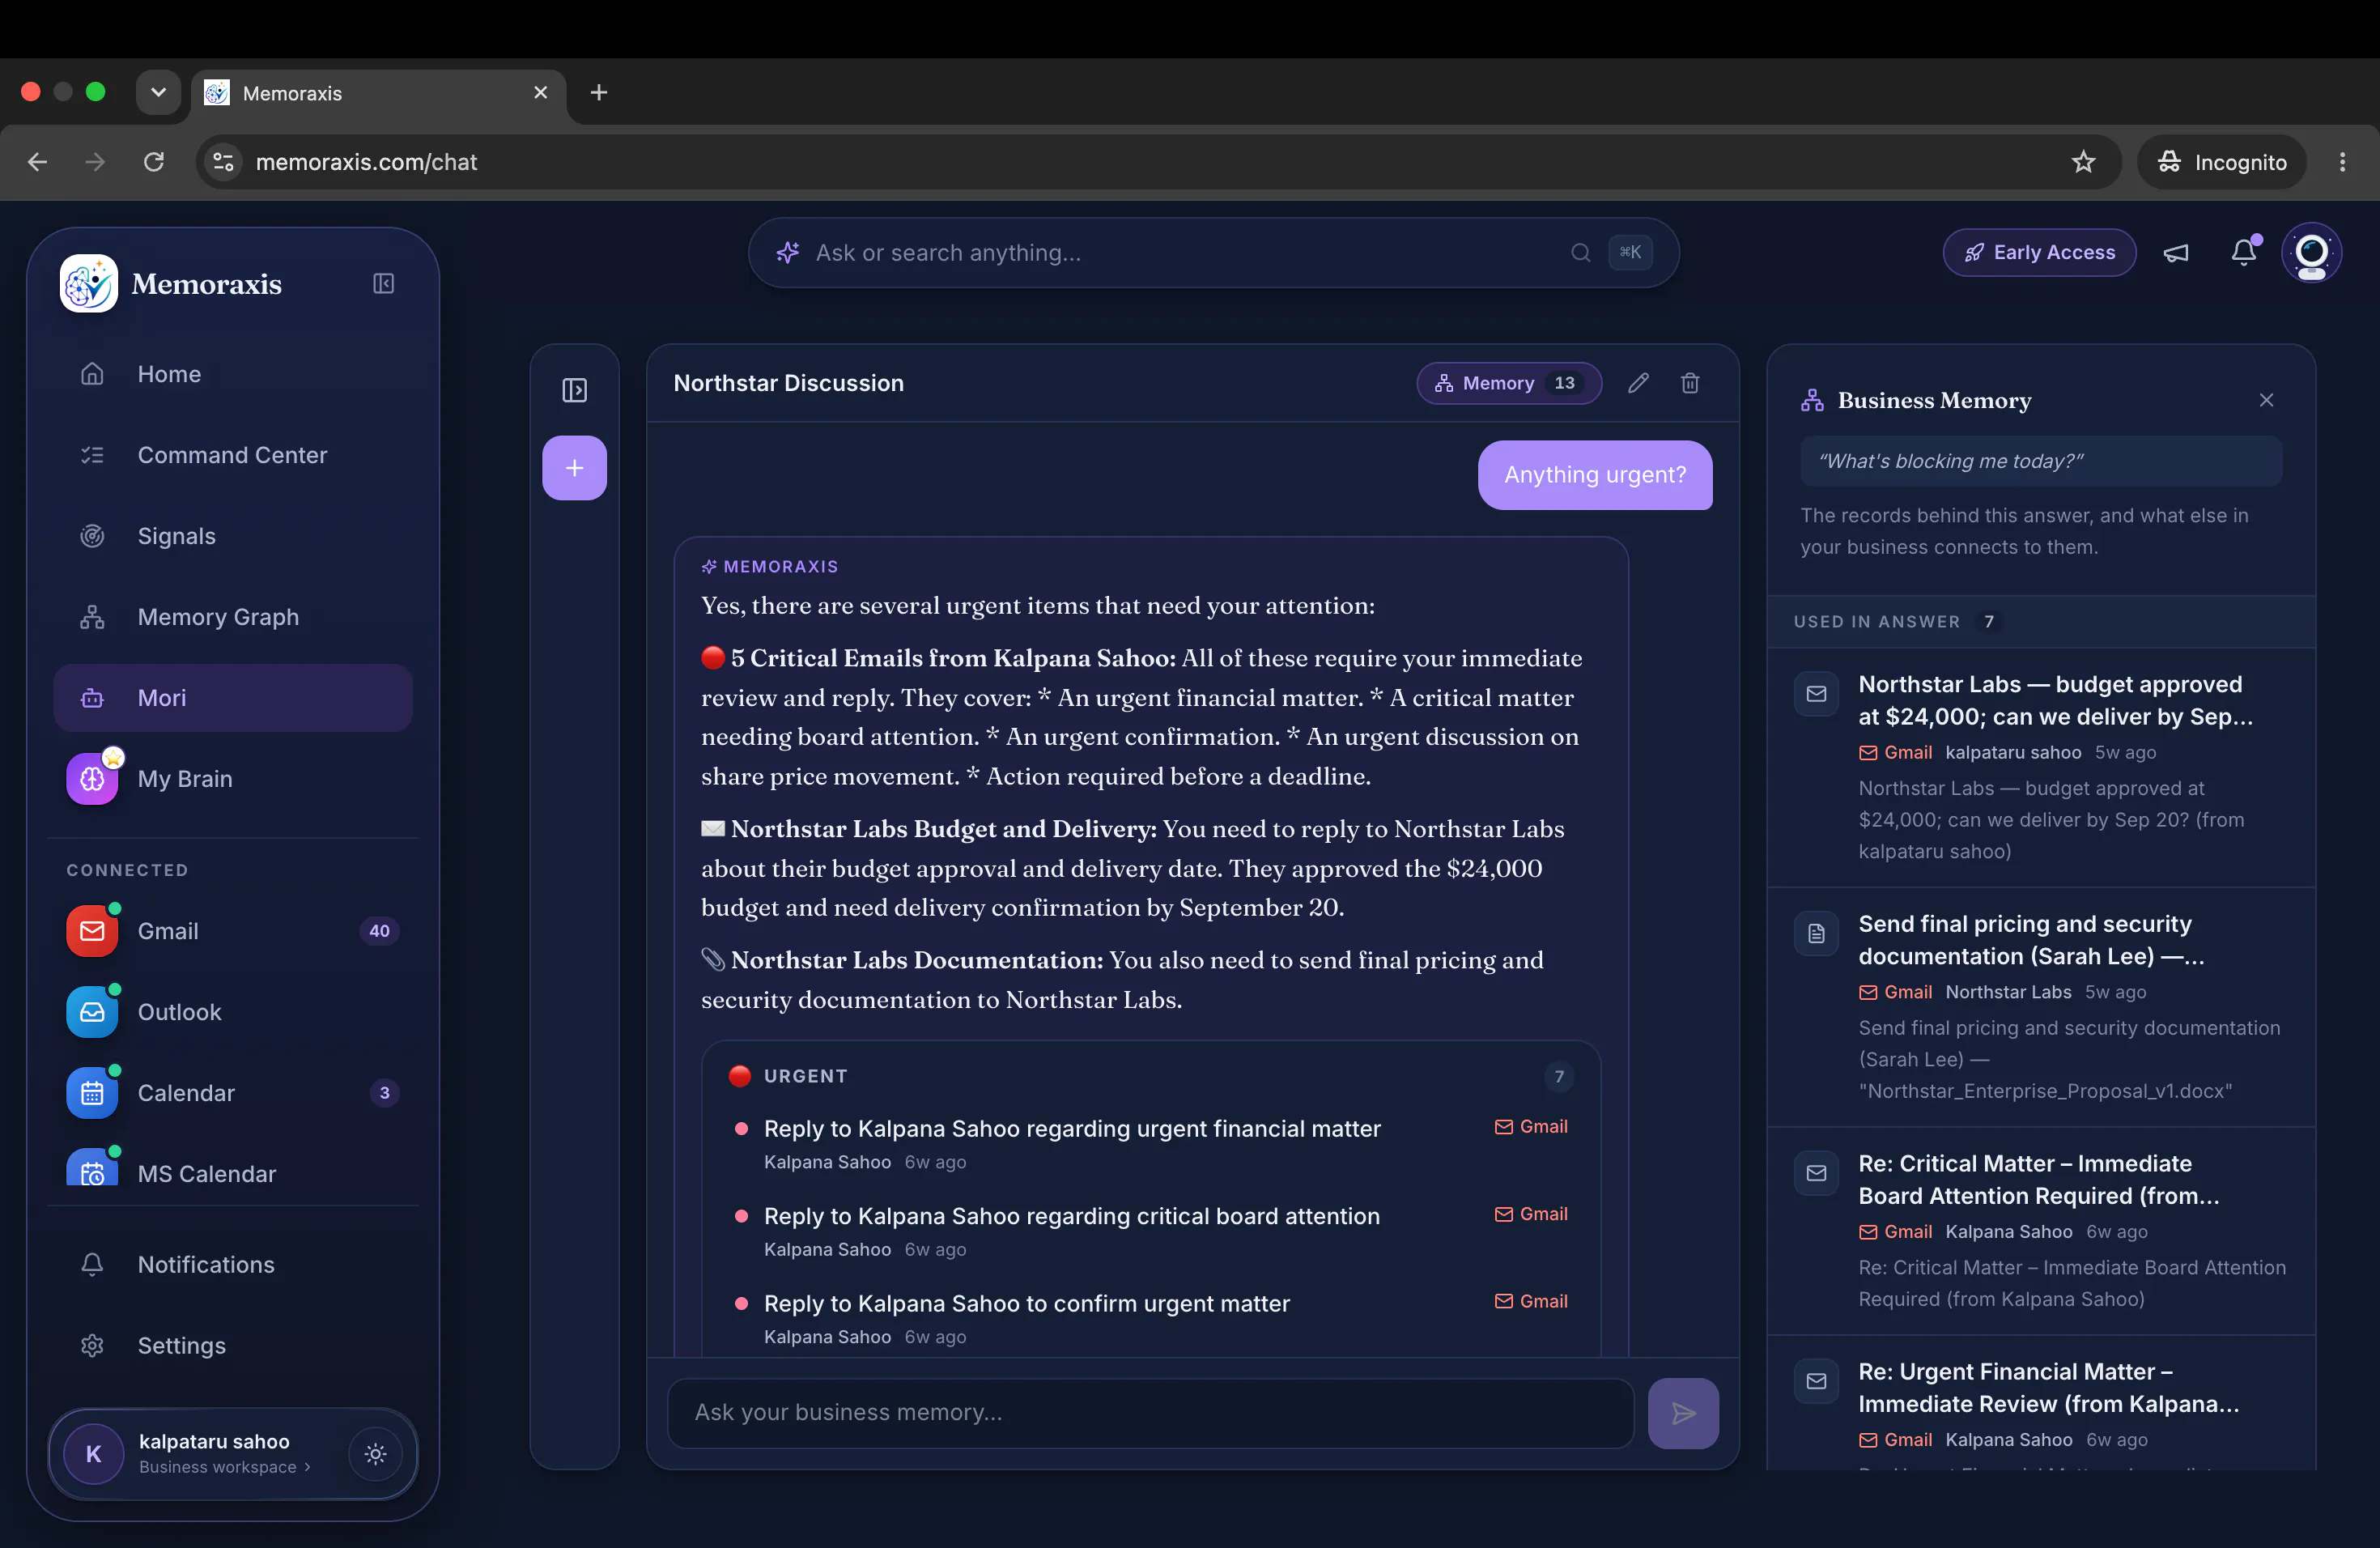Click the Anything urgent? message bubble
This screenshot has width=2380, height=1548.
click(1595, 475)
